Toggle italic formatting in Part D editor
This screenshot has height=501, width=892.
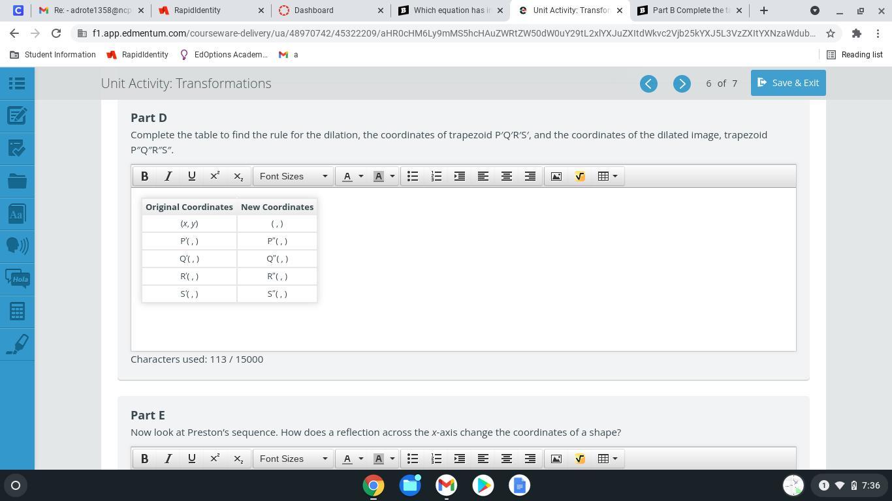click(x=168, y=176)
